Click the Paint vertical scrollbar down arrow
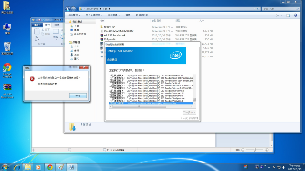The image size is (305, 171). [x=271, y=146]
